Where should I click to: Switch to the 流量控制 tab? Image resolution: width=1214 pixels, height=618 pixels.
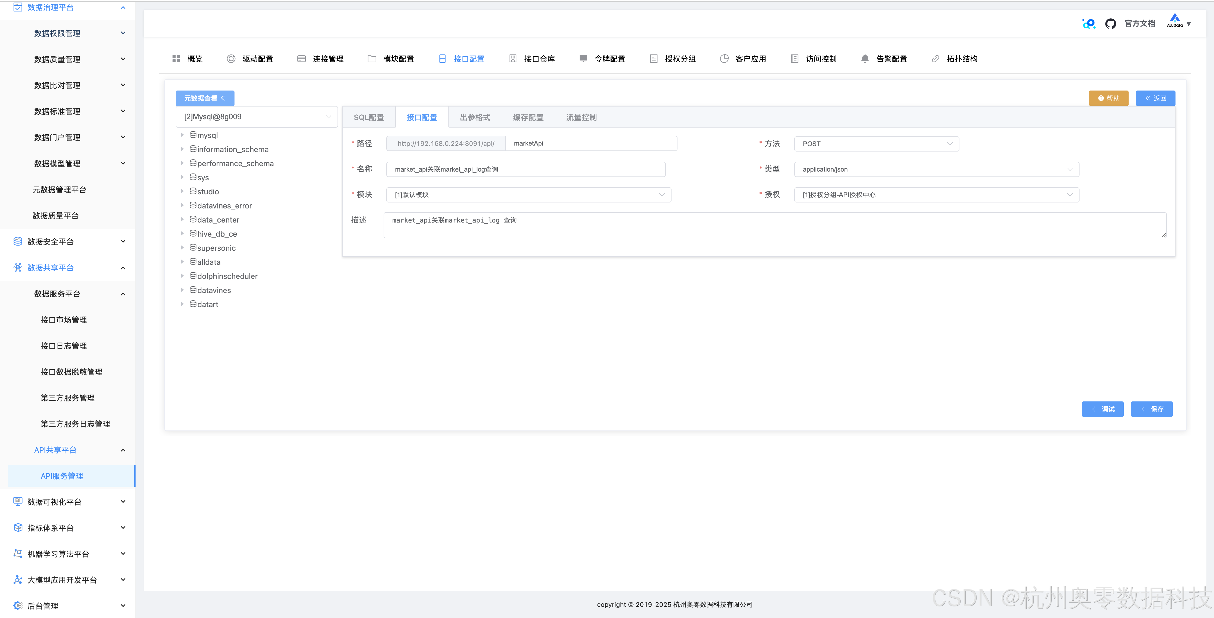click(x=581, y=117)
